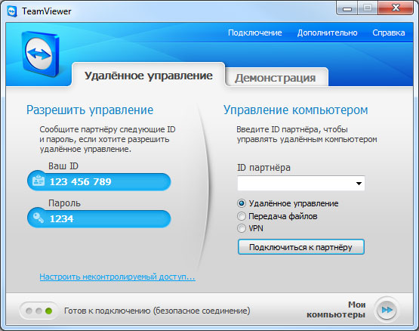Open the Дополнительно menu
The width and height of the screenshot is (419, 331).
tap(328, 32)
